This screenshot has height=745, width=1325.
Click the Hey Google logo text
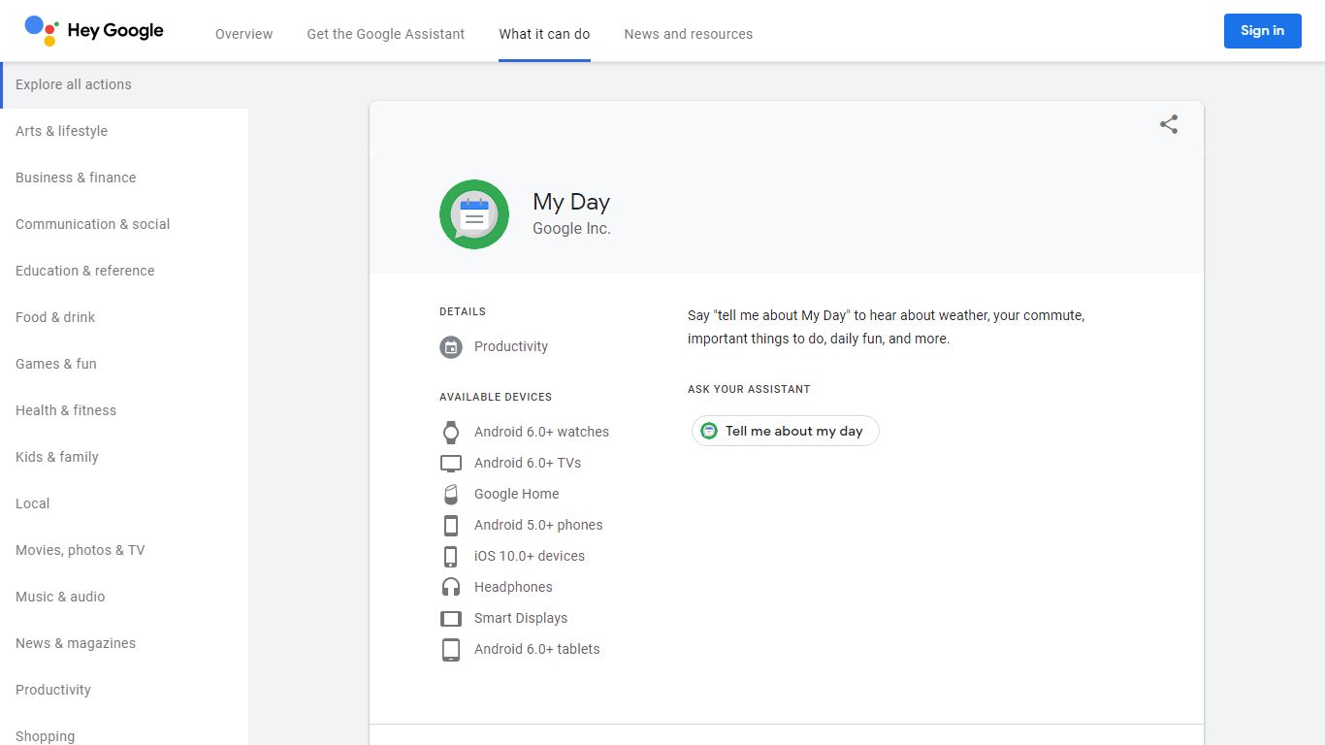coord(115,31)
